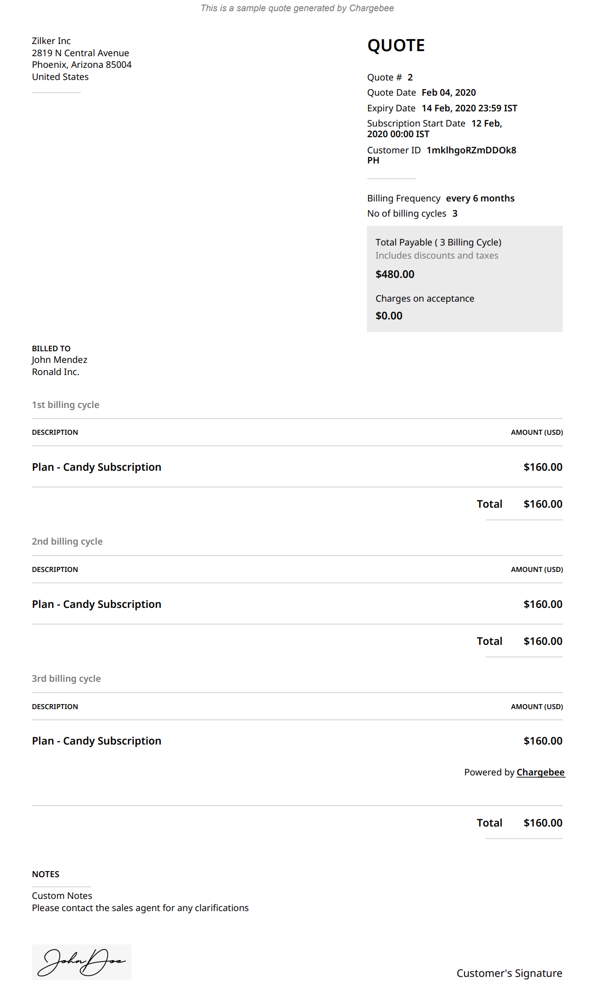Click the Customer's Signature label
The height and width of the screenshot is (988, 598).
point(509,973)
